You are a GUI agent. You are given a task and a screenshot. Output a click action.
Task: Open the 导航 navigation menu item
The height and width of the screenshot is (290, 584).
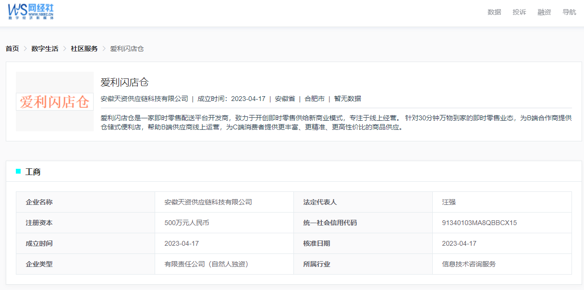click(569, 12)
